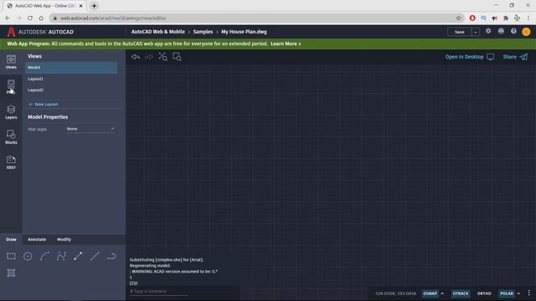The height and width of the screenshot is (301, 536).
Task: Click the Type a command field
Action: (159, 291)
